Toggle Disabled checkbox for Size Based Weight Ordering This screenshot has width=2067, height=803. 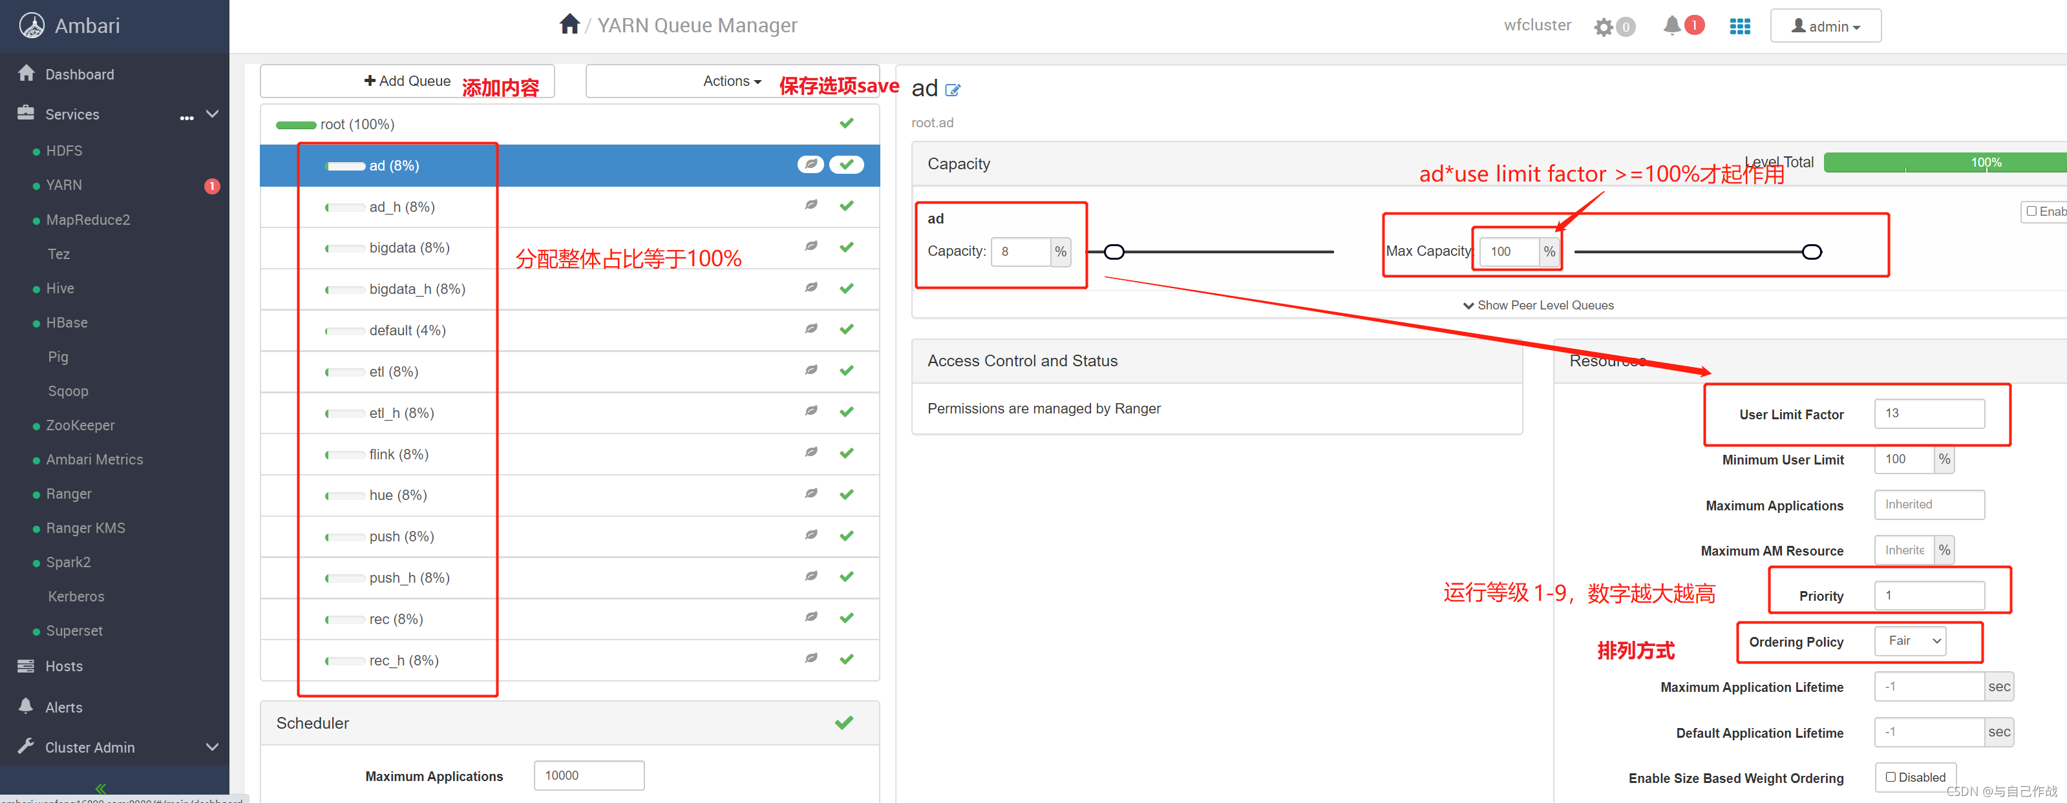(x=1891, y=777)
